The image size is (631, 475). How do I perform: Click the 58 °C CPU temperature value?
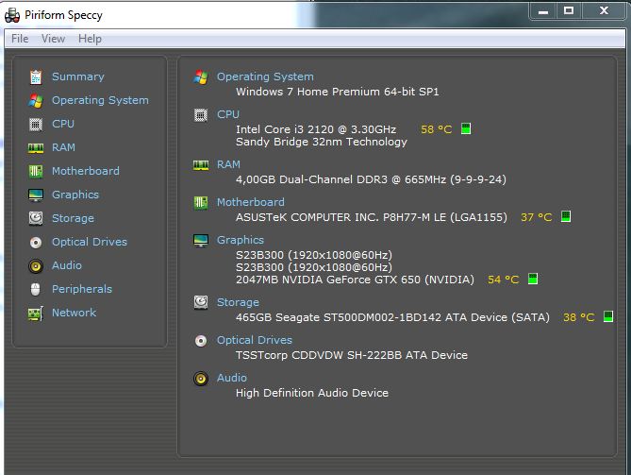pyautogui.click(x=436, y=129)
